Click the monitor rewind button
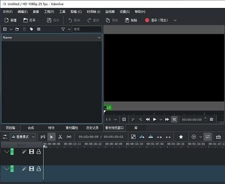 tap(148, 119)
